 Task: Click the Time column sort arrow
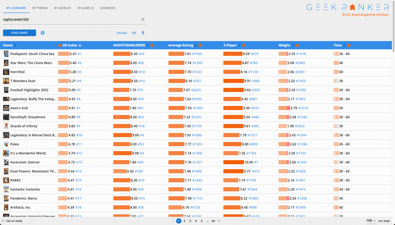[x=344, y=45]
